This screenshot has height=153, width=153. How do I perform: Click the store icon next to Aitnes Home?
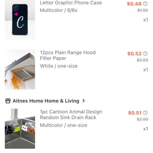tap(8, 101)
